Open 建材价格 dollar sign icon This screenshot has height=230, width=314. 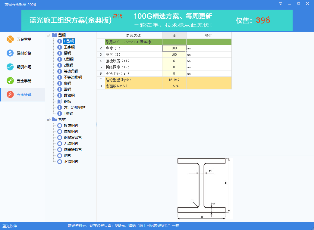pos(10,53)
